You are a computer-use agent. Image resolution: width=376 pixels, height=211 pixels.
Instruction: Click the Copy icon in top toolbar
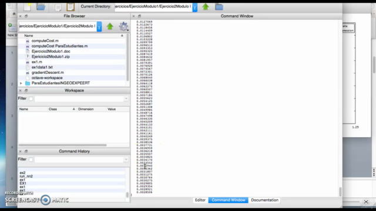(x=58, y=8)
